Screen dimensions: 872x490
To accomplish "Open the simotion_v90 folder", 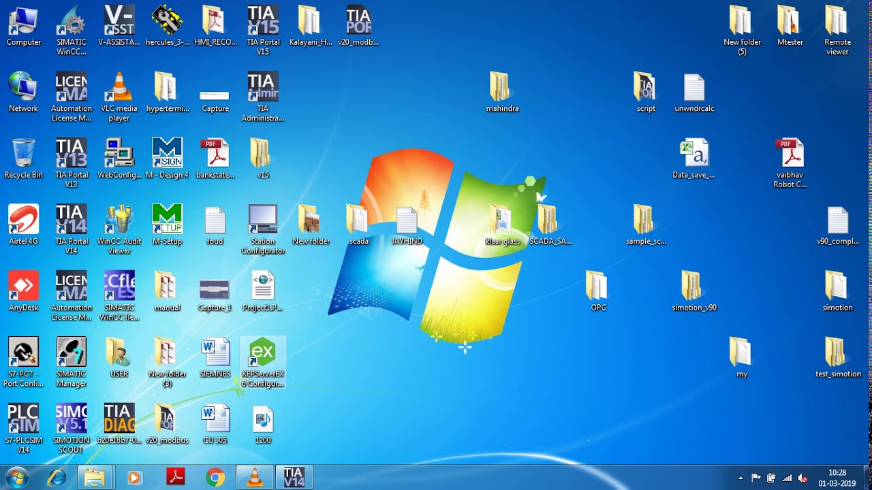I will (694, 292).
